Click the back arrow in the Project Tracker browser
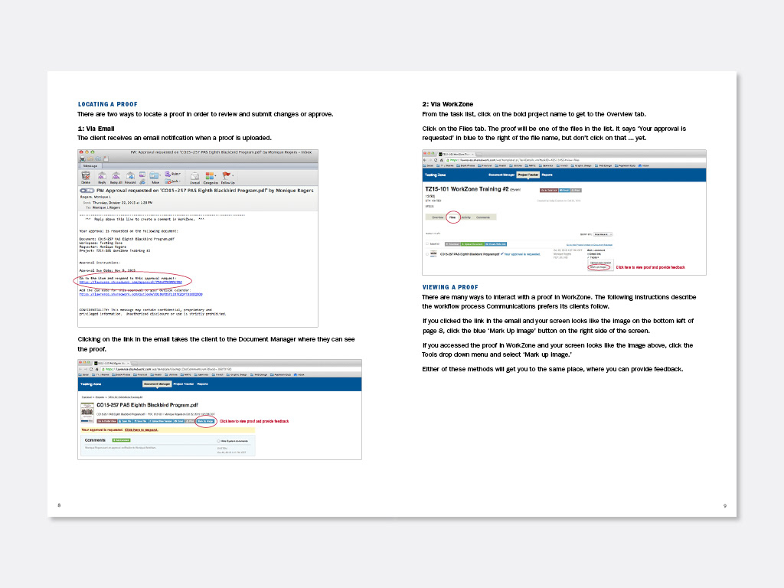 pos(425,160)
